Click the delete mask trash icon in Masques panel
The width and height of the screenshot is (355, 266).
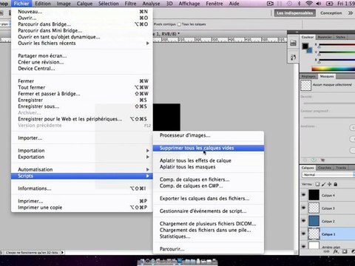coord(322,160)
